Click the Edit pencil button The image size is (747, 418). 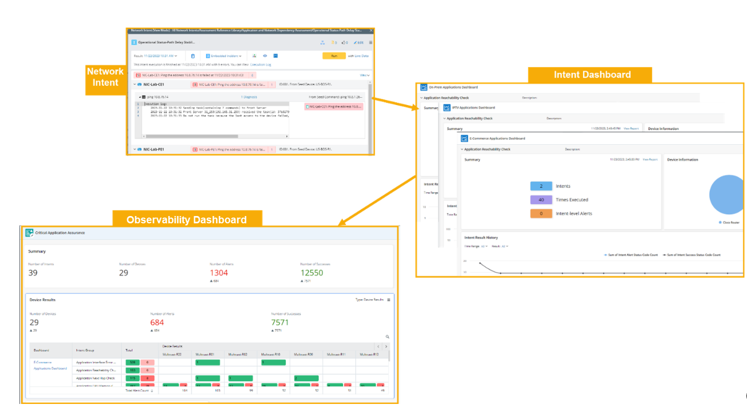(x=359, y=43)
